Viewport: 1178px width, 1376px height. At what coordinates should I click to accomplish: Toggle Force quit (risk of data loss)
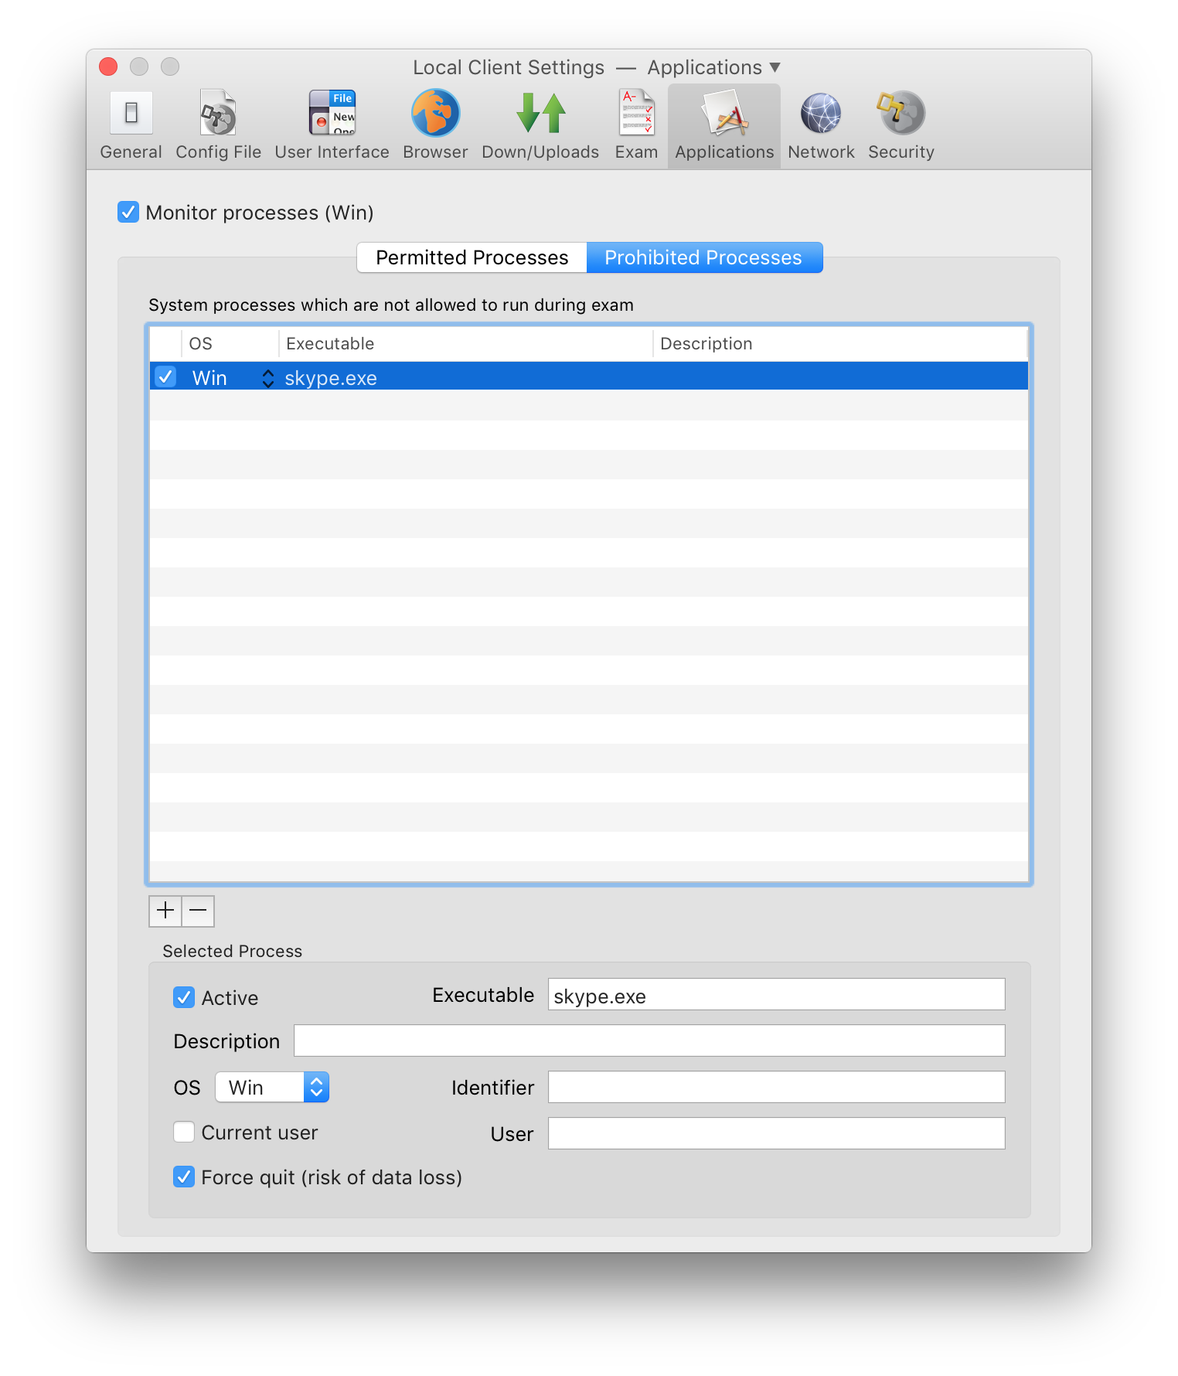click(x=184, y=1177)
